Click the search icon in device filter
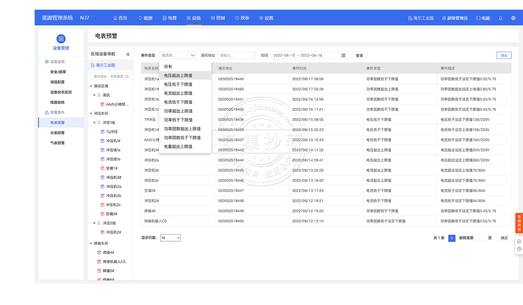Viewport: 523px width, 305px height. [x=127, y=76]
